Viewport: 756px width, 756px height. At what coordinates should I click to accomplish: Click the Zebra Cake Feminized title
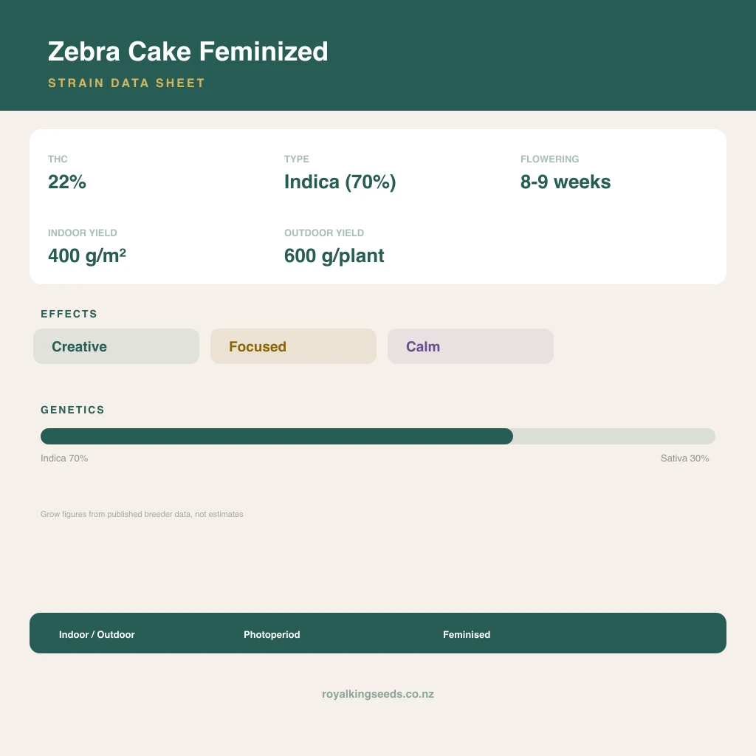(188, 52)
